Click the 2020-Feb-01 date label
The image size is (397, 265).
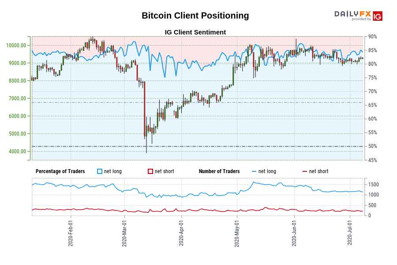(x=71, y=233)
